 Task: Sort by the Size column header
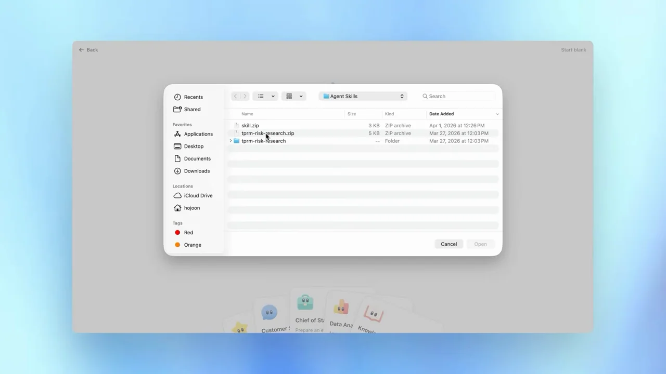coord(352,114)
